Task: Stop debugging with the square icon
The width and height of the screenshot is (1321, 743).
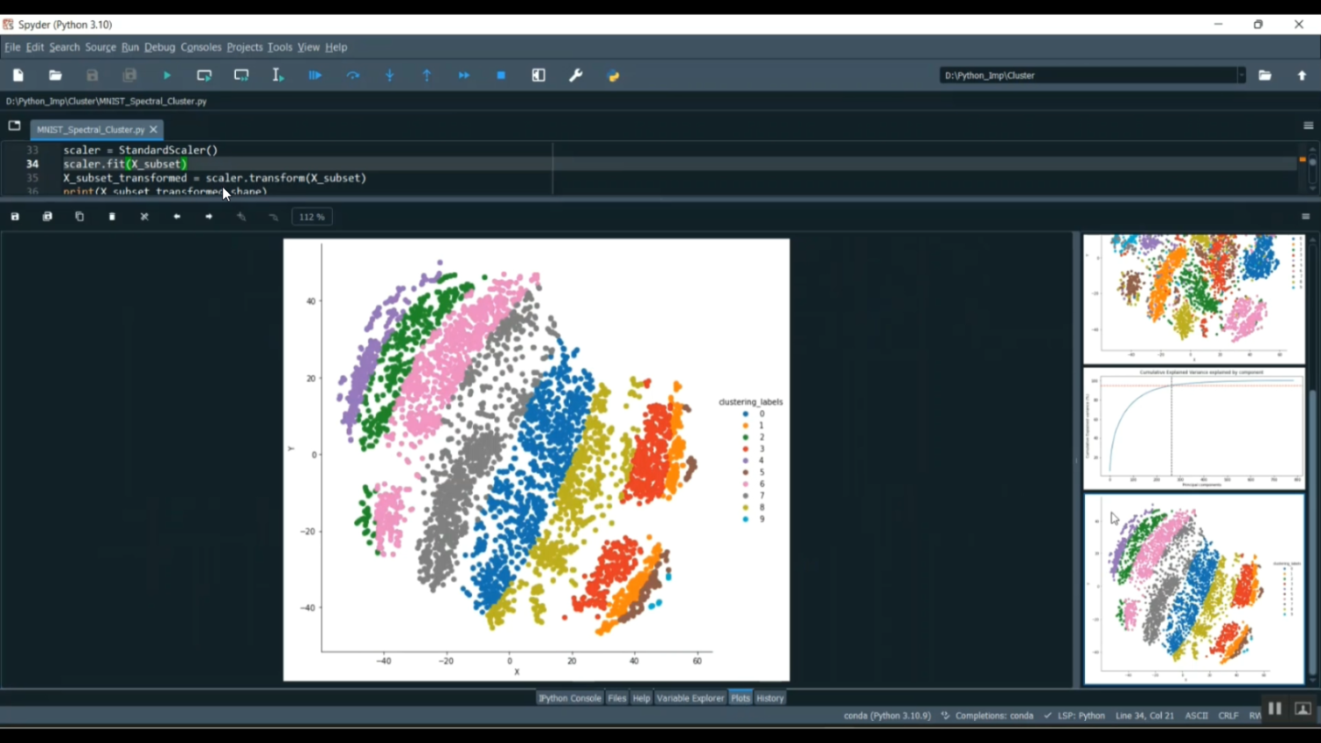Action: point(501,76)
